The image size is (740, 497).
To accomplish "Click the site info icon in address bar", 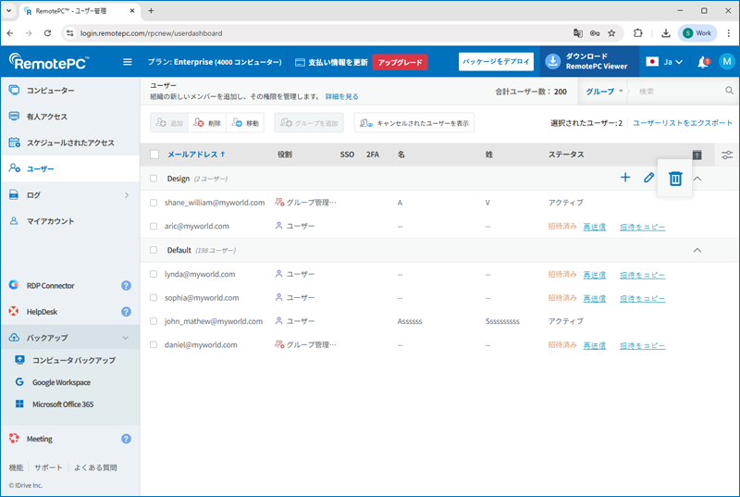I will click(70, 33).
